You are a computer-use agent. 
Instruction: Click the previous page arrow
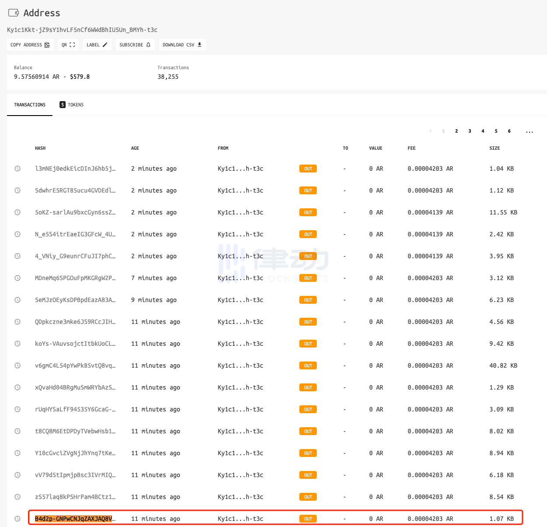pyautogui.click(x=431, y=131)
